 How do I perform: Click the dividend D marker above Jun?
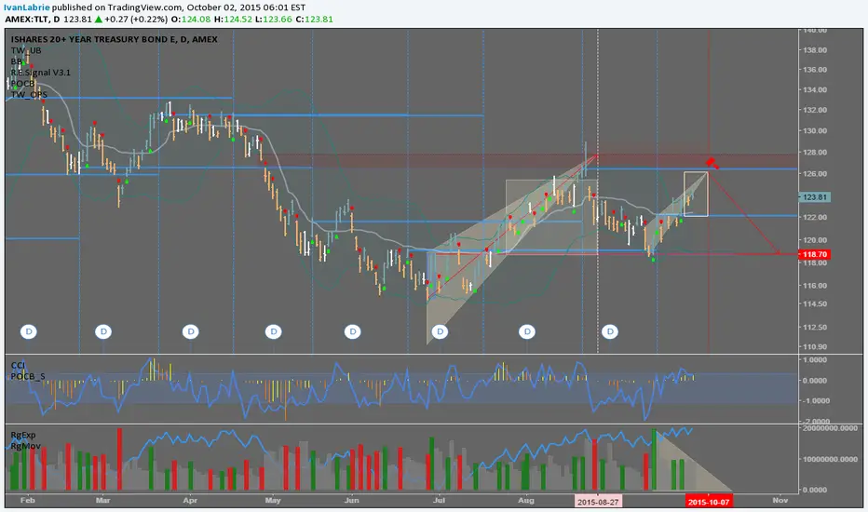[x=352, y=332]
